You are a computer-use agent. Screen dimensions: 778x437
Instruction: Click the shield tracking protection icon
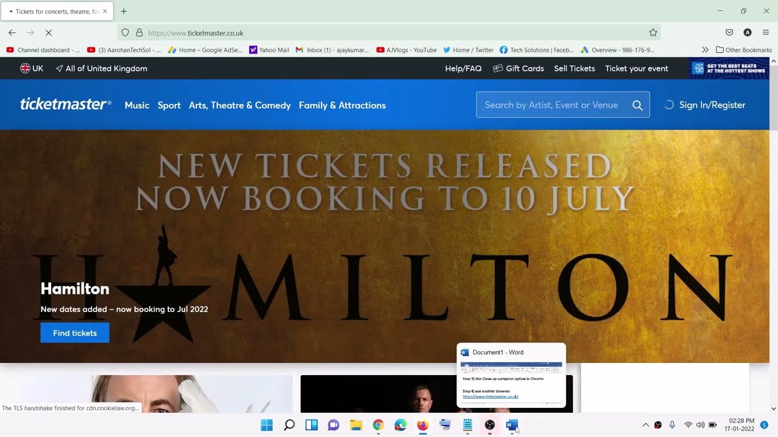(125, 33)
